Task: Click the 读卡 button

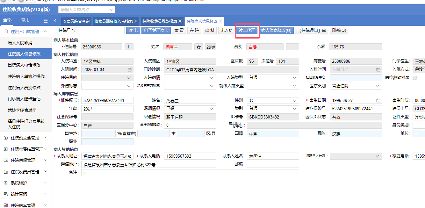Action: [133, 31]
